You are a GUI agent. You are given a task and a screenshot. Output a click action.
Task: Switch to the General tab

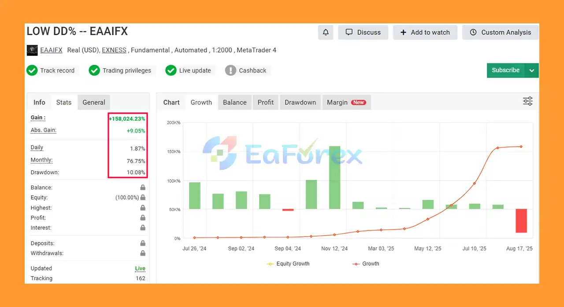point(94,102)
